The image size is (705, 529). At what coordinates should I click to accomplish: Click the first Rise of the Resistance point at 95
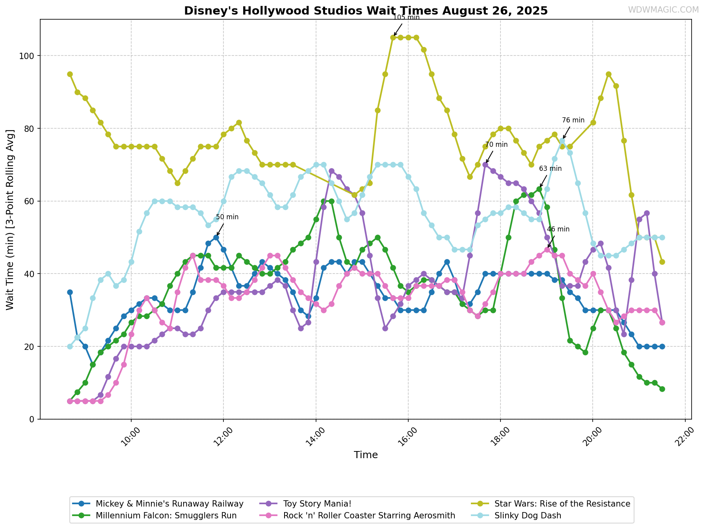tap(70, 74)
